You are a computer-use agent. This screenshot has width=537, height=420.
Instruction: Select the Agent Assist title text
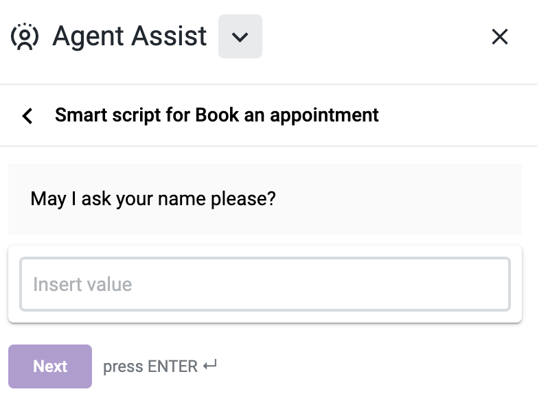point(130,36)
